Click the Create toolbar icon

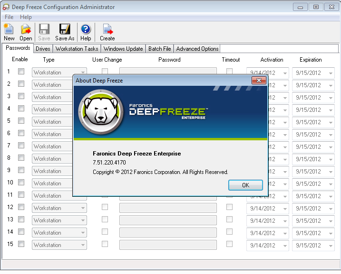(107, 32)
